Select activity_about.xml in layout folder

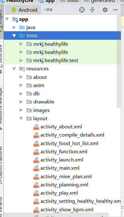click(x=61, y=127)
